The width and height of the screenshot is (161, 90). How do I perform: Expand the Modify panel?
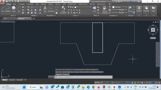pos(34,15)
